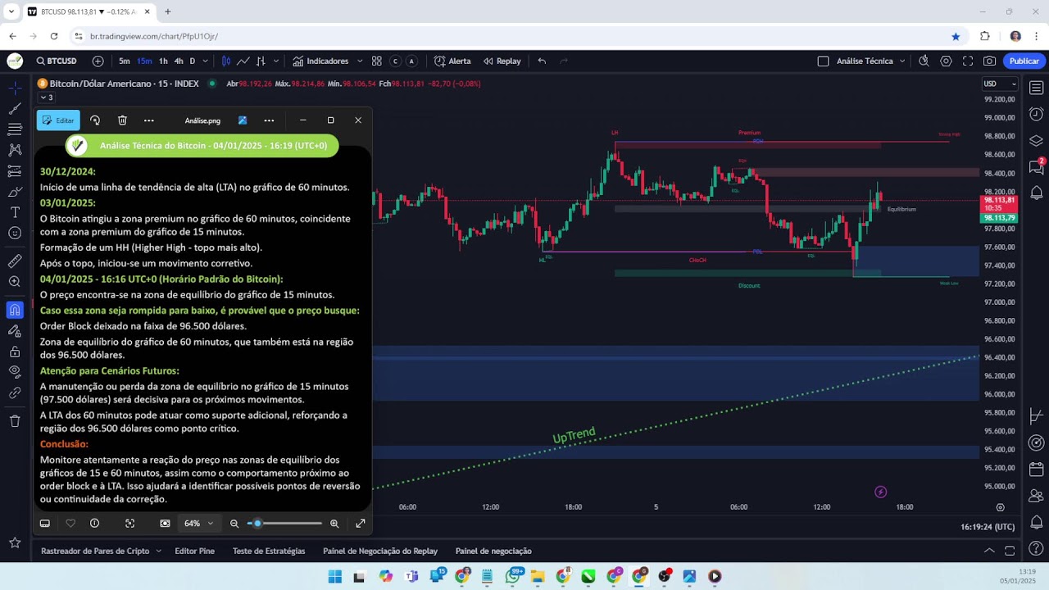
Task: Open notifications bell in right sidebar
Action: point(1036,192)
